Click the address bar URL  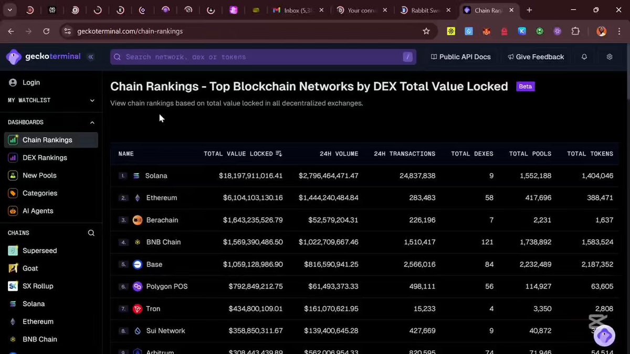[130, 31]
